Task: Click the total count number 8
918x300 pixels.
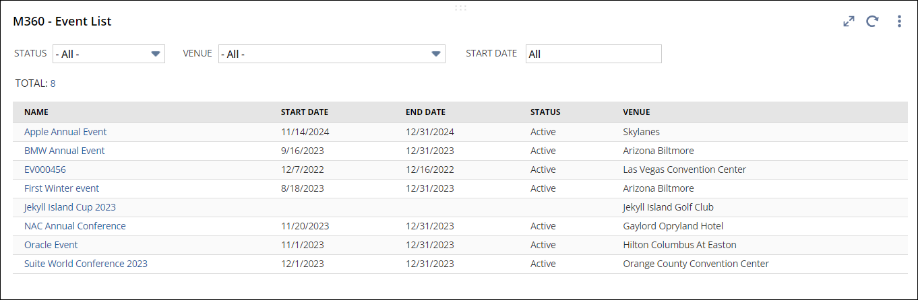Action: pyautogui.click(x=53, y=83)
